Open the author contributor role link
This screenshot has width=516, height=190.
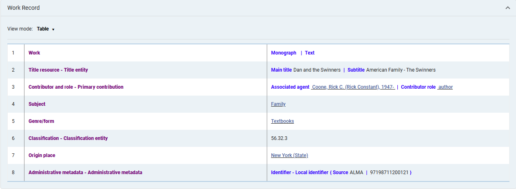coord(445,87)
